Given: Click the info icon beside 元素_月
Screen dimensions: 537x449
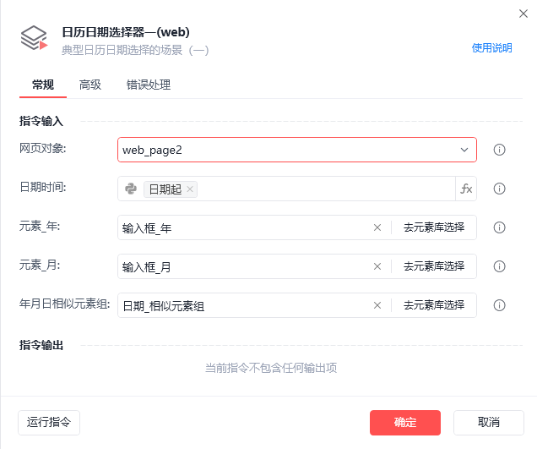Looking at the screenshot, I should coord(499,266).
